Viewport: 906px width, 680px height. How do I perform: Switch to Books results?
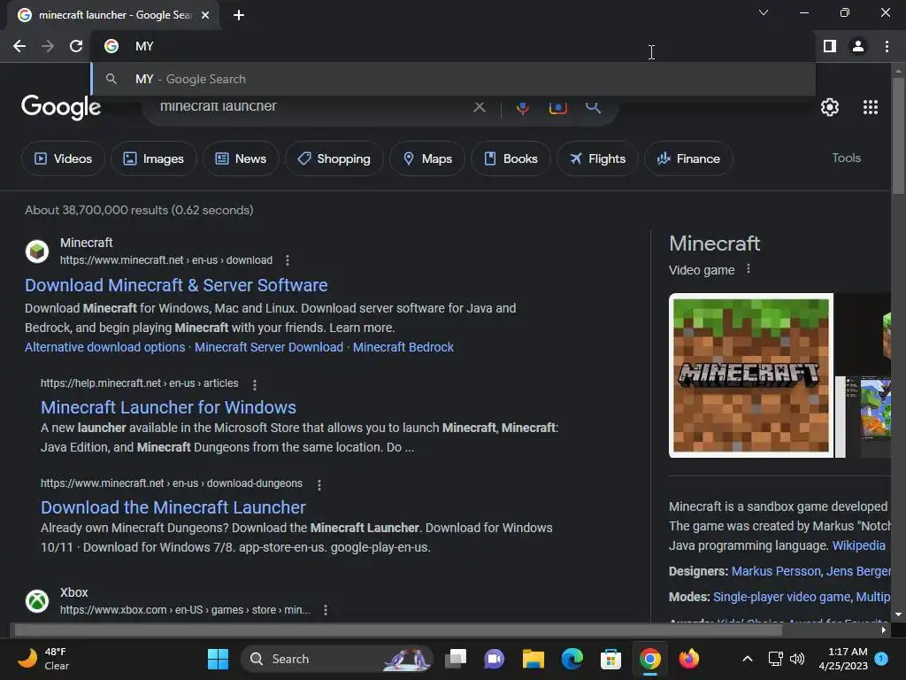pos(511,158)
